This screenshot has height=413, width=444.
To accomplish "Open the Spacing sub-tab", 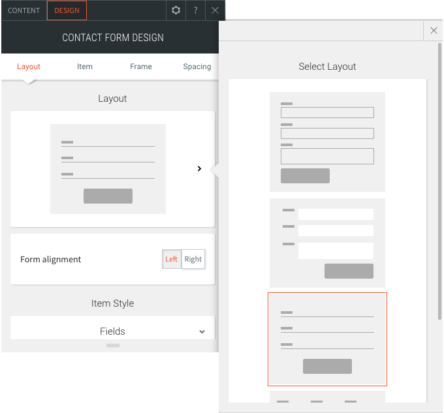I will (x=197, y=67).
